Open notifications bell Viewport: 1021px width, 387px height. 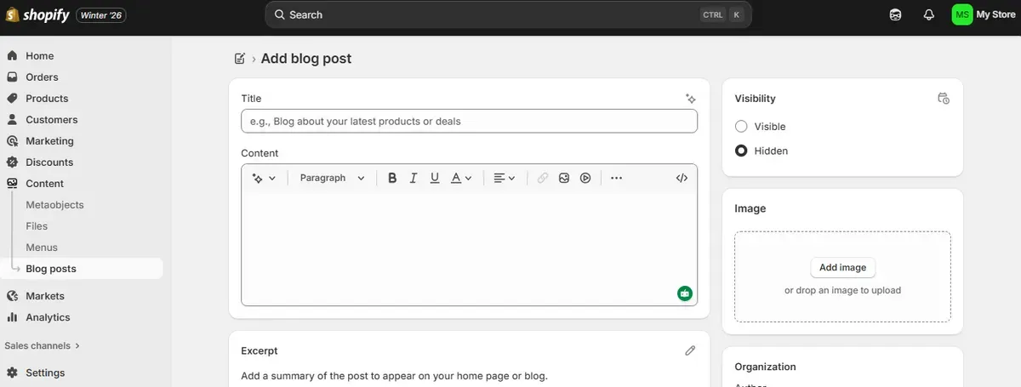pyautogui.click(x=929, y=14)
